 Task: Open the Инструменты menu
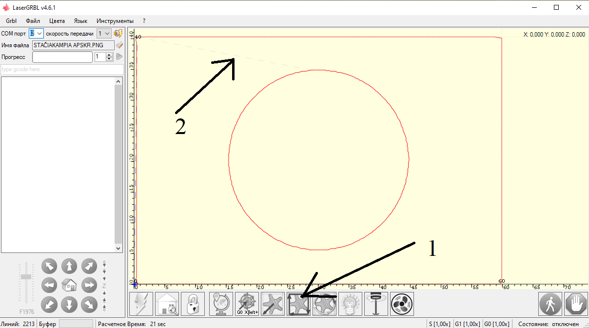tap(115, 20)
